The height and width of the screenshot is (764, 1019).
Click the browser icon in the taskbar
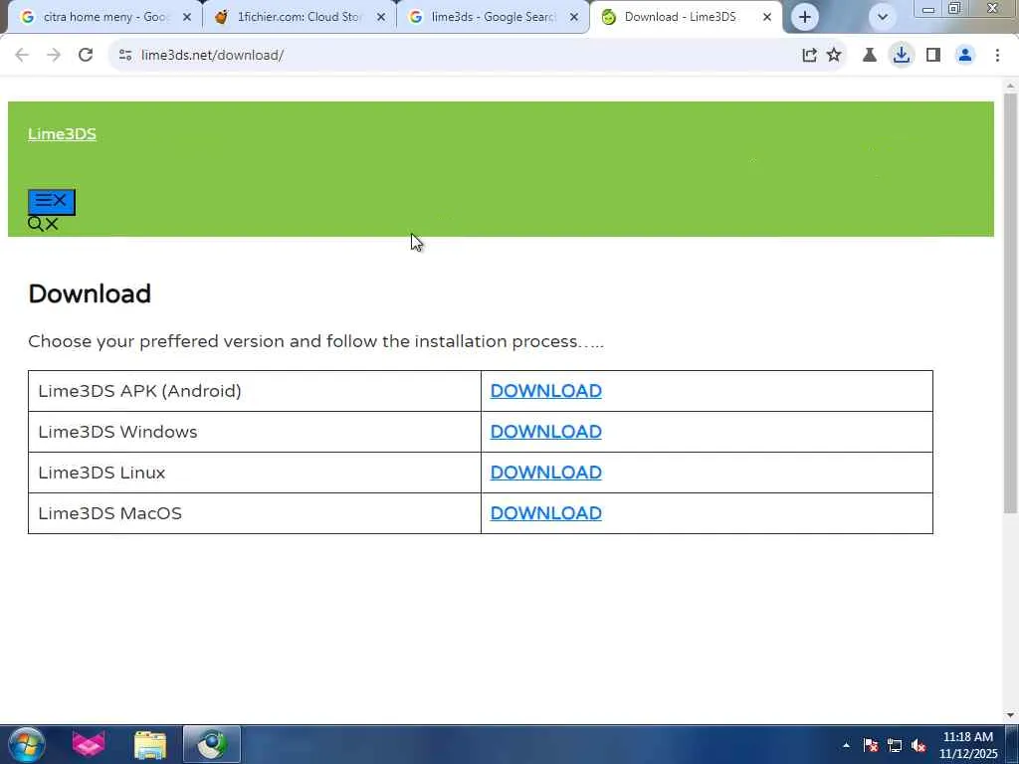[x=212, y=744]
